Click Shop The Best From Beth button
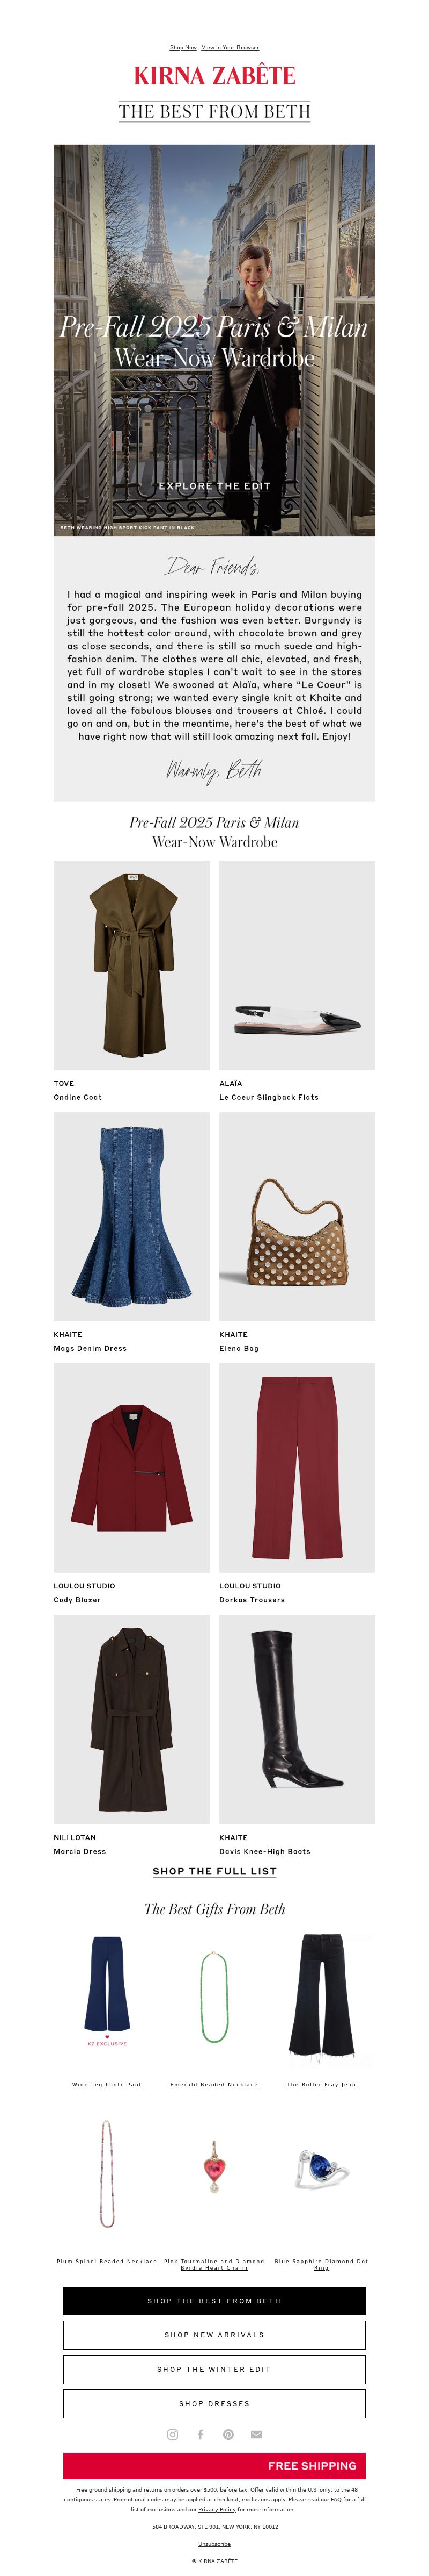 [x=214, y=2300]
